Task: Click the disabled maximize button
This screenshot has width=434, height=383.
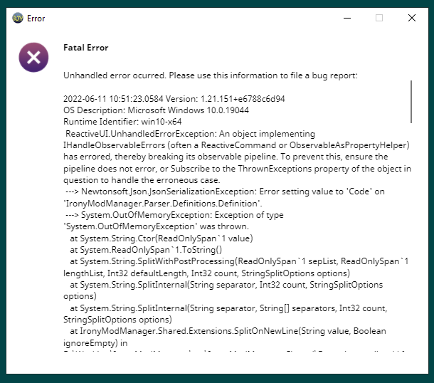Action: [379, 18]
